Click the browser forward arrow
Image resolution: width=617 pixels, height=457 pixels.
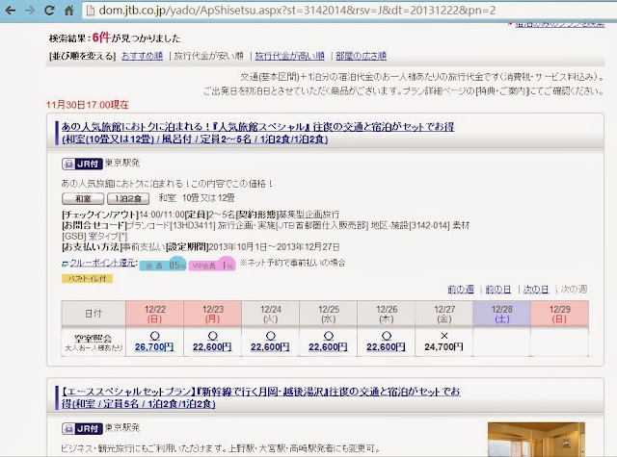coord(30,11)
